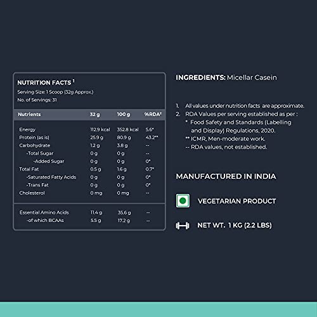Click the green vegetarian mark icon
This screenshot has height=317, width=317.
click(x=183, y=200)
